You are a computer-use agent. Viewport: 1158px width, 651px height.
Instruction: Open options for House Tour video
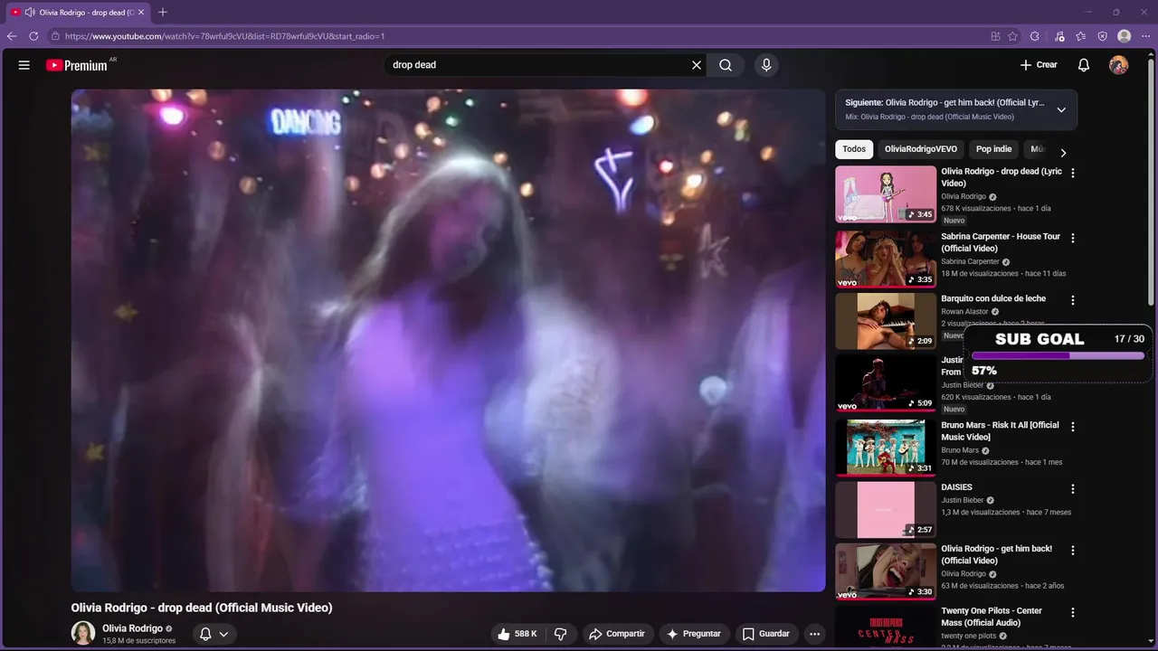[1073, 238]
